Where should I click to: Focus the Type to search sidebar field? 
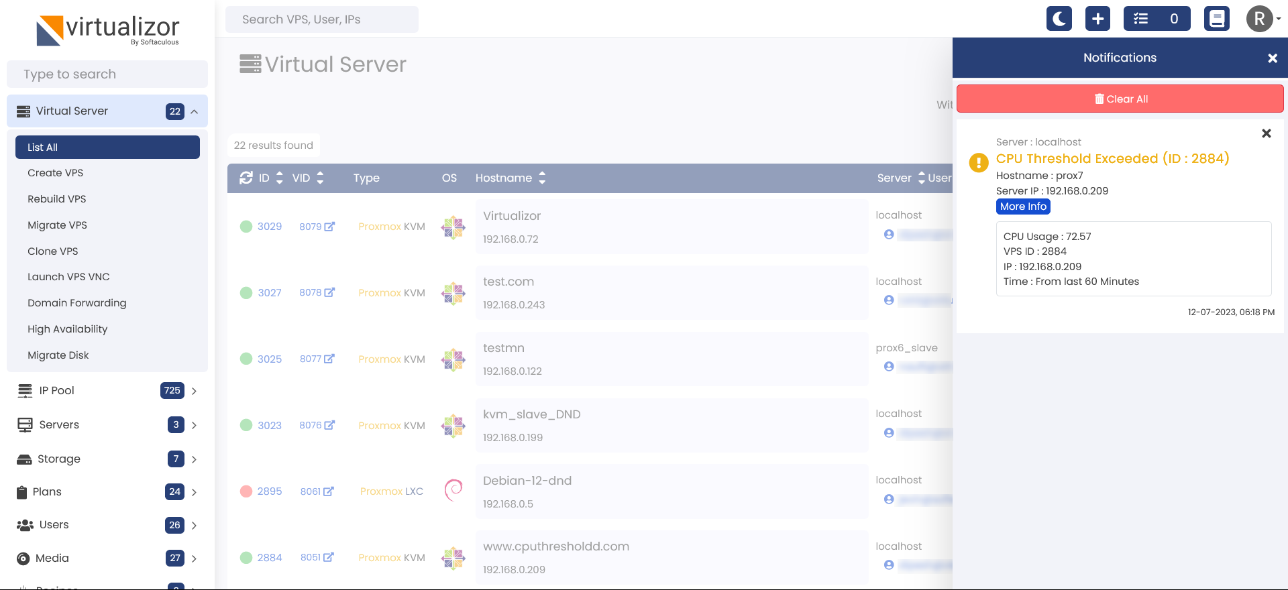pyautogui.click(x=107, y=74)
